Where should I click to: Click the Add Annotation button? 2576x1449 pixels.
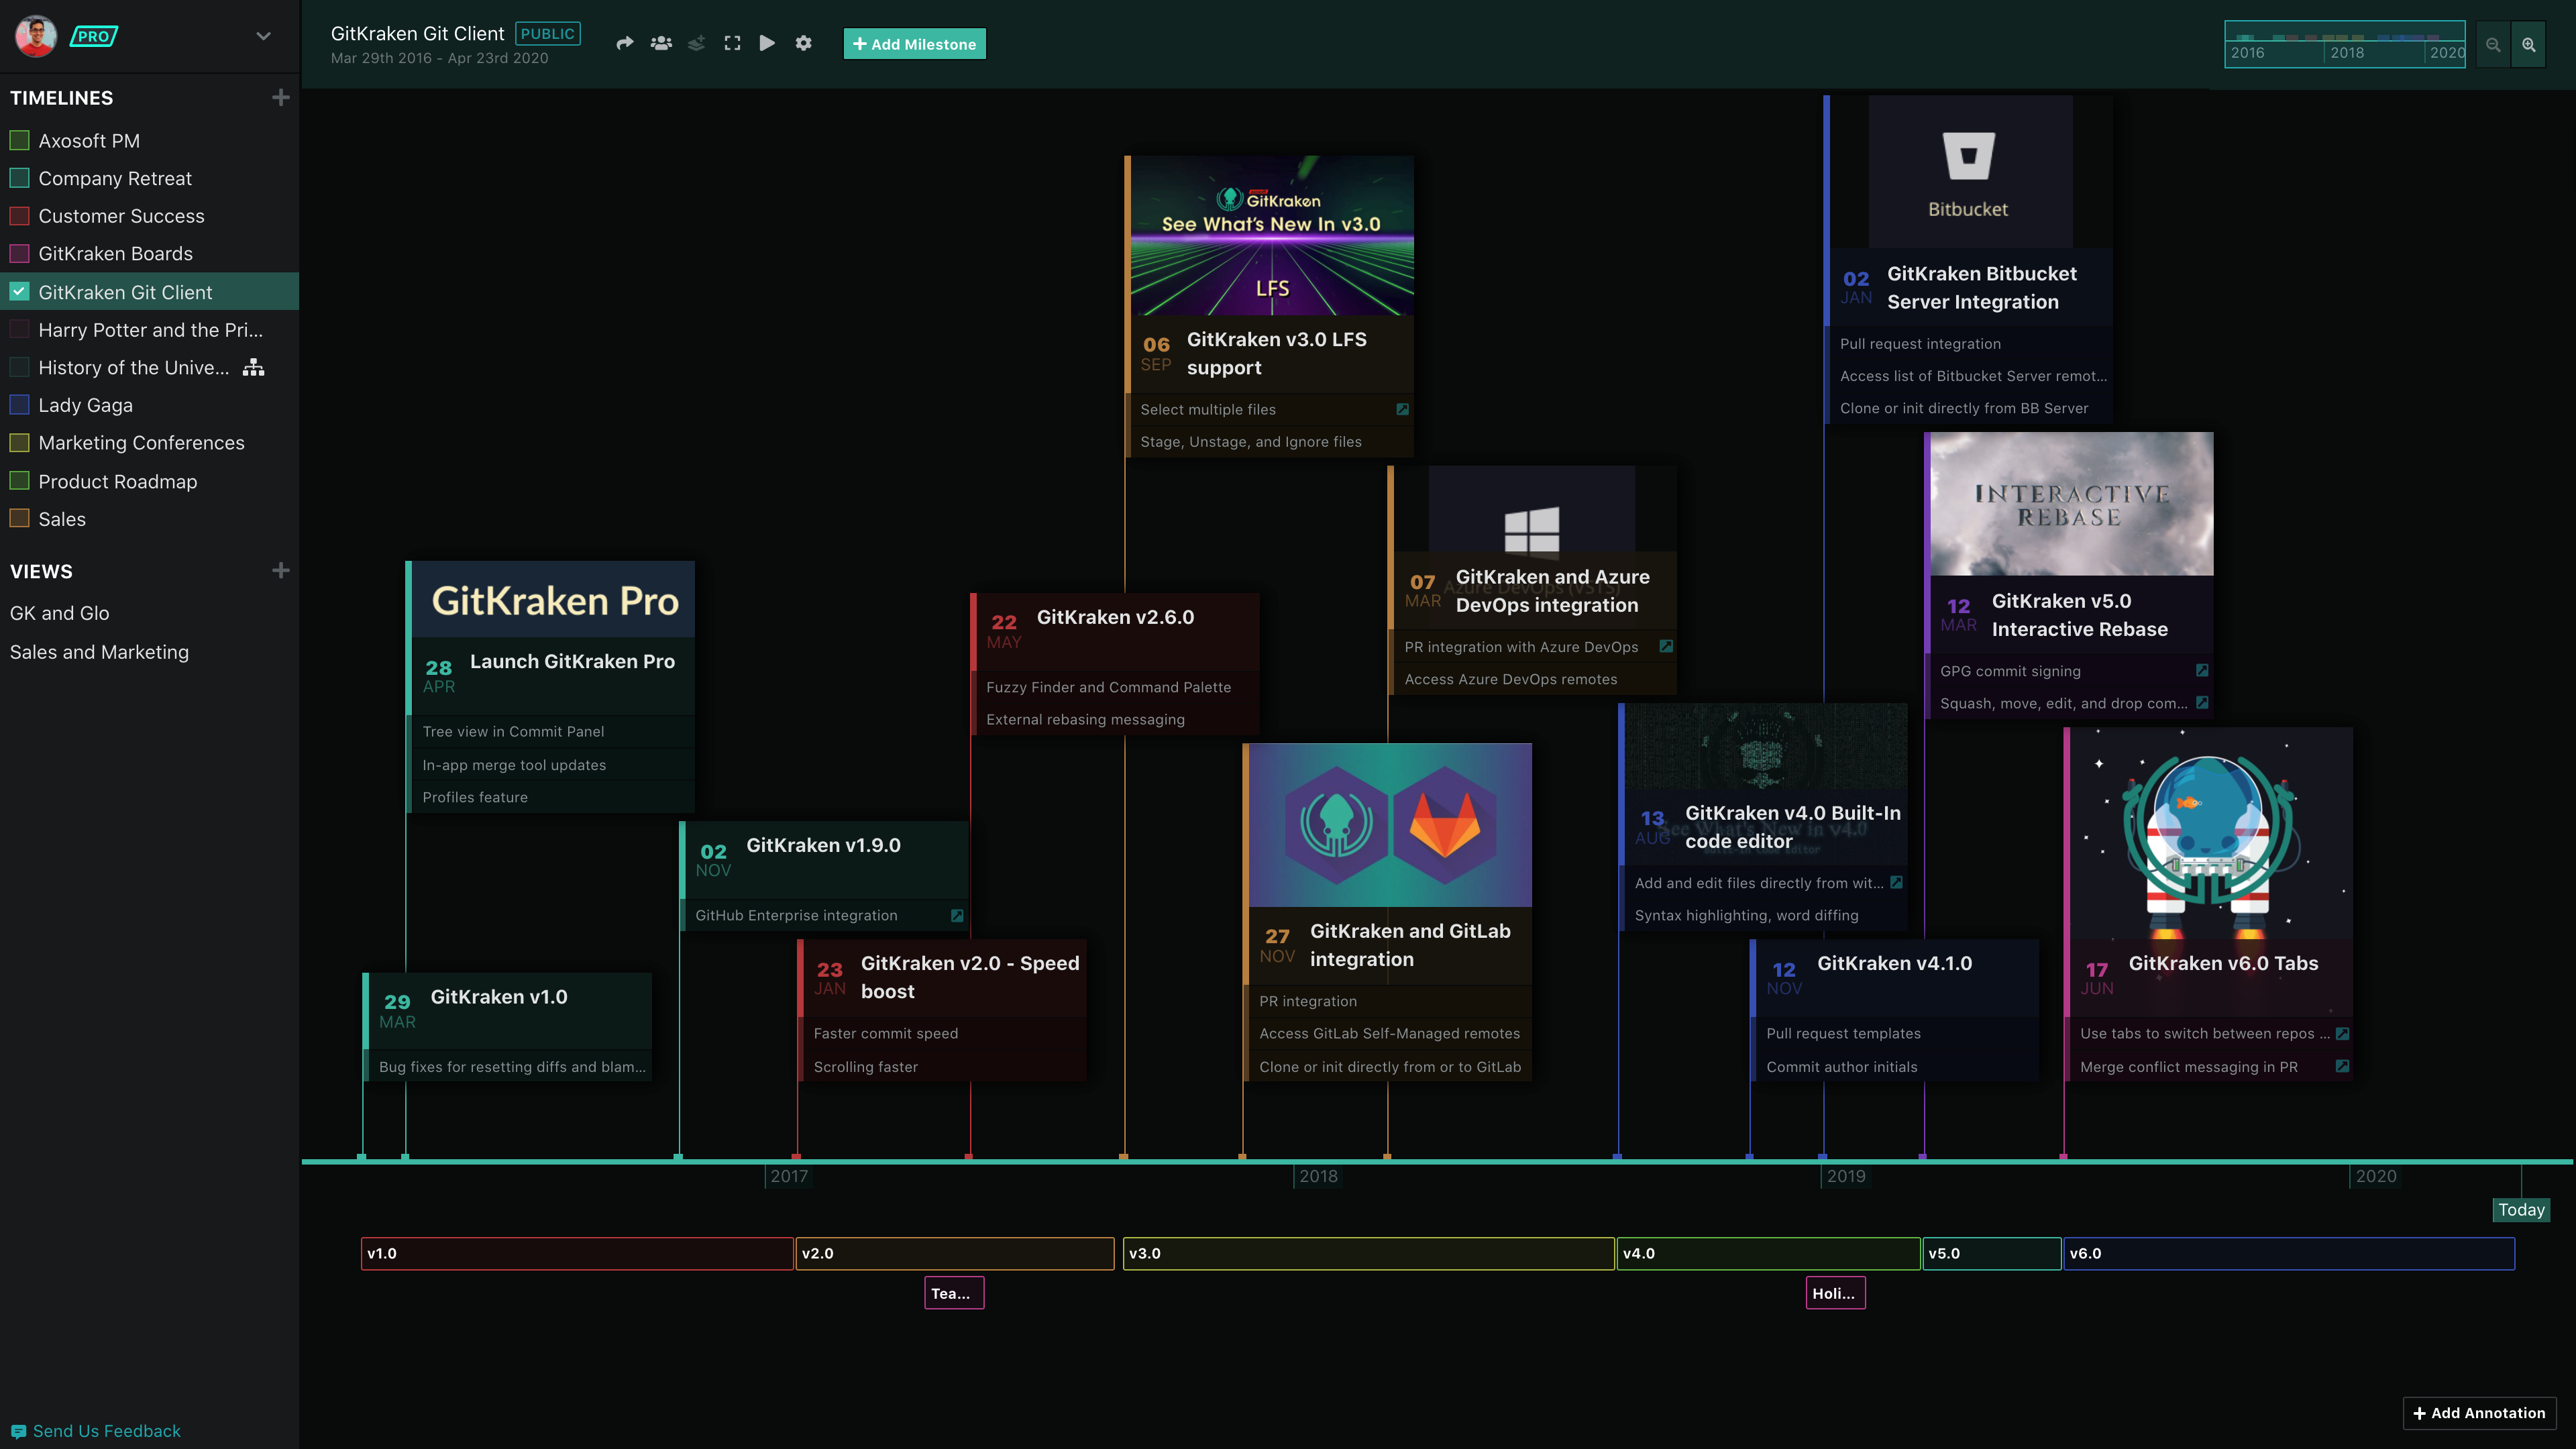[2479, 1412]
